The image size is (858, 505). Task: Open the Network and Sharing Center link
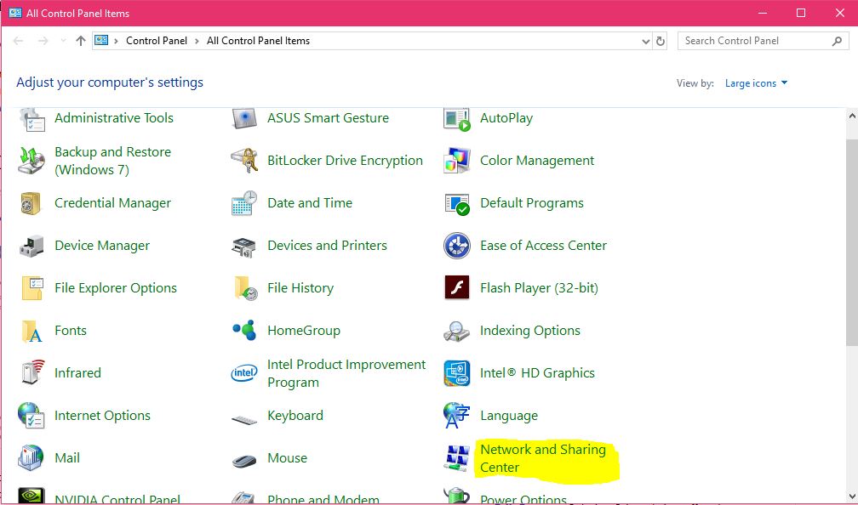[x=543, y=458]
